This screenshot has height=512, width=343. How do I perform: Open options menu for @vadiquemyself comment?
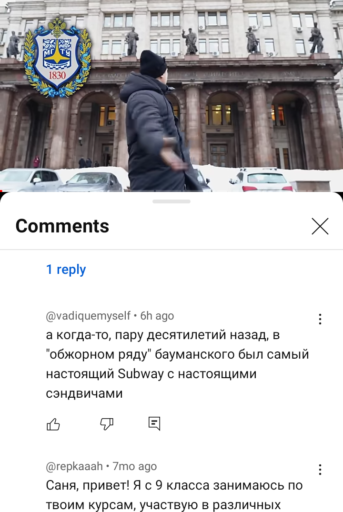pos(320,319)
